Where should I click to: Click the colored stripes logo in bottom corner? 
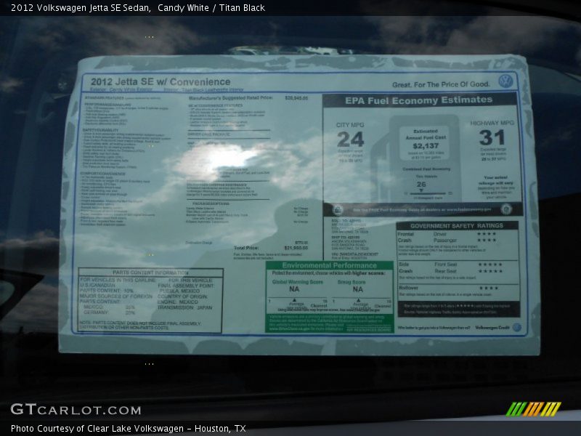pyautogui.click(x=533, y=409)
